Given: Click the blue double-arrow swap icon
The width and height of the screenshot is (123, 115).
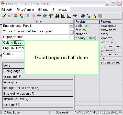Looking at the screenshot, I should [75, 16].
